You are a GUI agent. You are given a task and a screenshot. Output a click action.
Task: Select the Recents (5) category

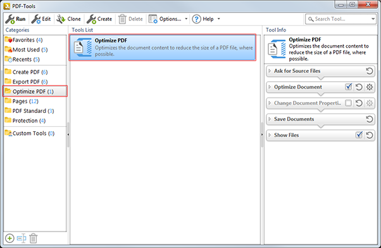[35, 59]
